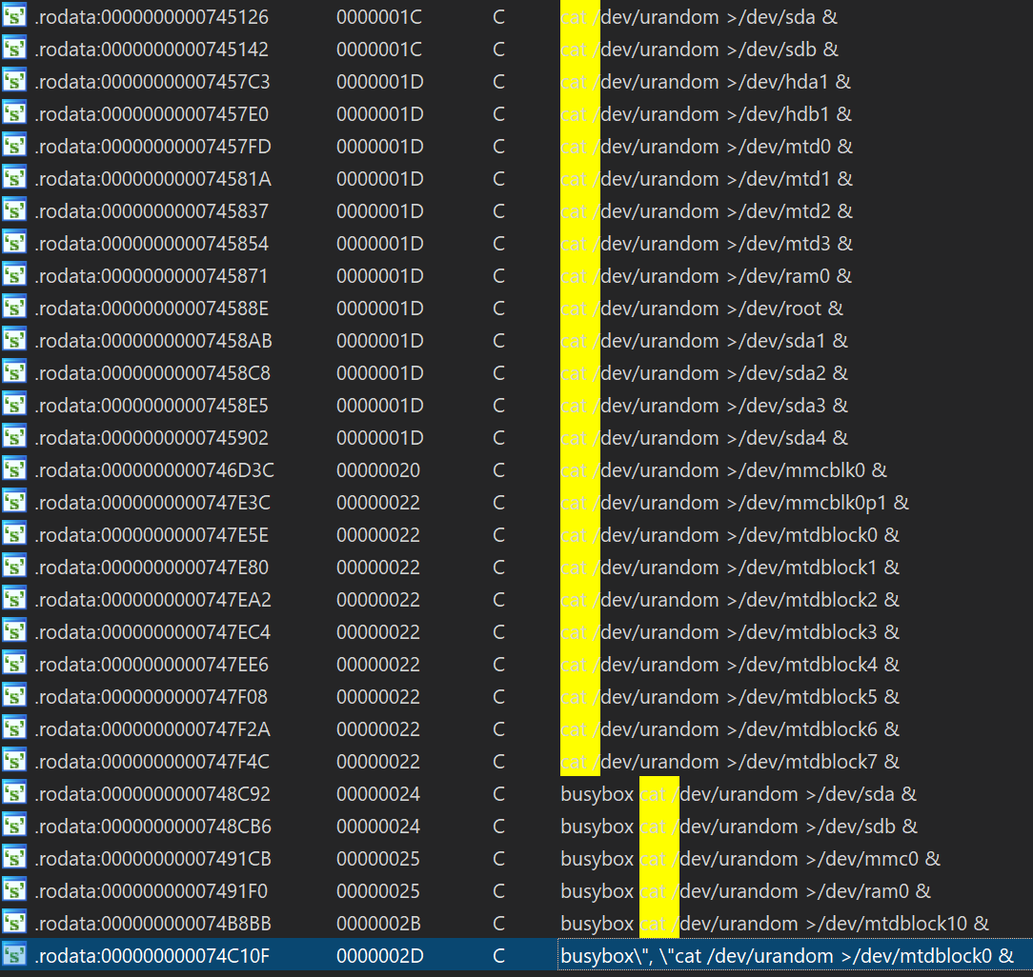The image size is (1033, 977).
Task: Click the string icon beside address 0000000000745902
Action: tap(14, 438)
